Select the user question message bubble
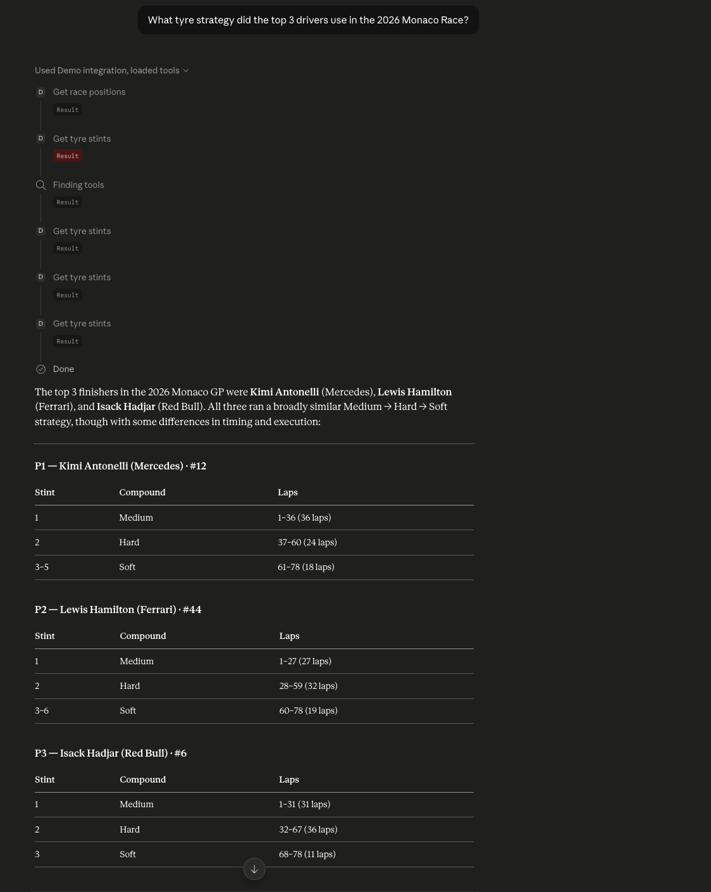This screenshot has width=711, height=892. click(308, 20)
